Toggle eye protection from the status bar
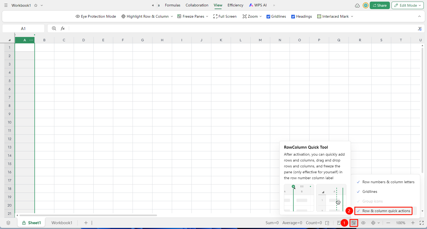 pyautogui.click(x=363, y=223)
